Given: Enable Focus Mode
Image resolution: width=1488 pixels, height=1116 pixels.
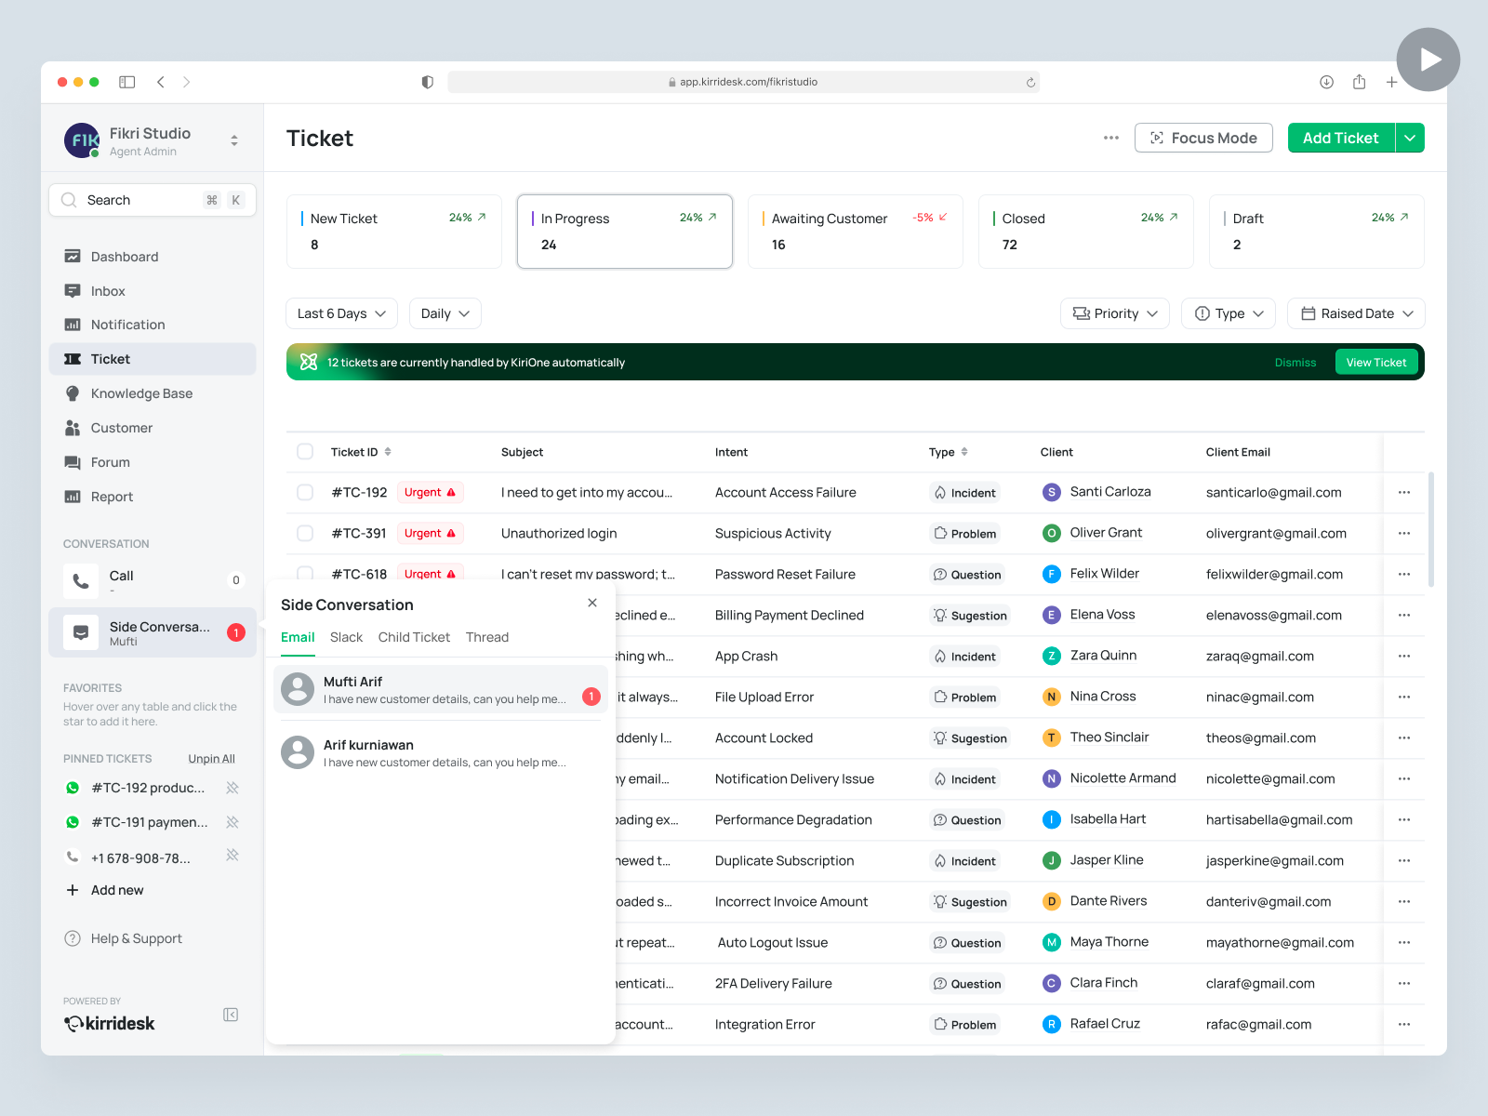Looking at the screenshot, I should 1203,138.
